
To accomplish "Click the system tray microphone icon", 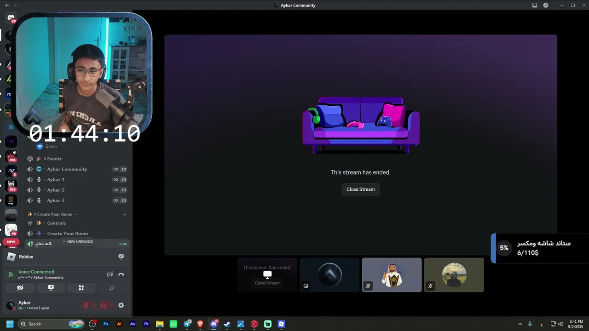I will pos(530,324).
